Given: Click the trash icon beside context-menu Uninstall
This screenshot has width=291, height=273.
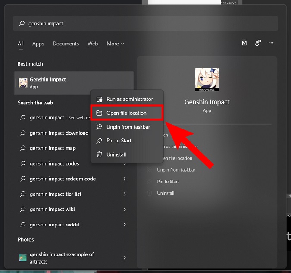Looking at the screenshot, I should click(99, 154).
